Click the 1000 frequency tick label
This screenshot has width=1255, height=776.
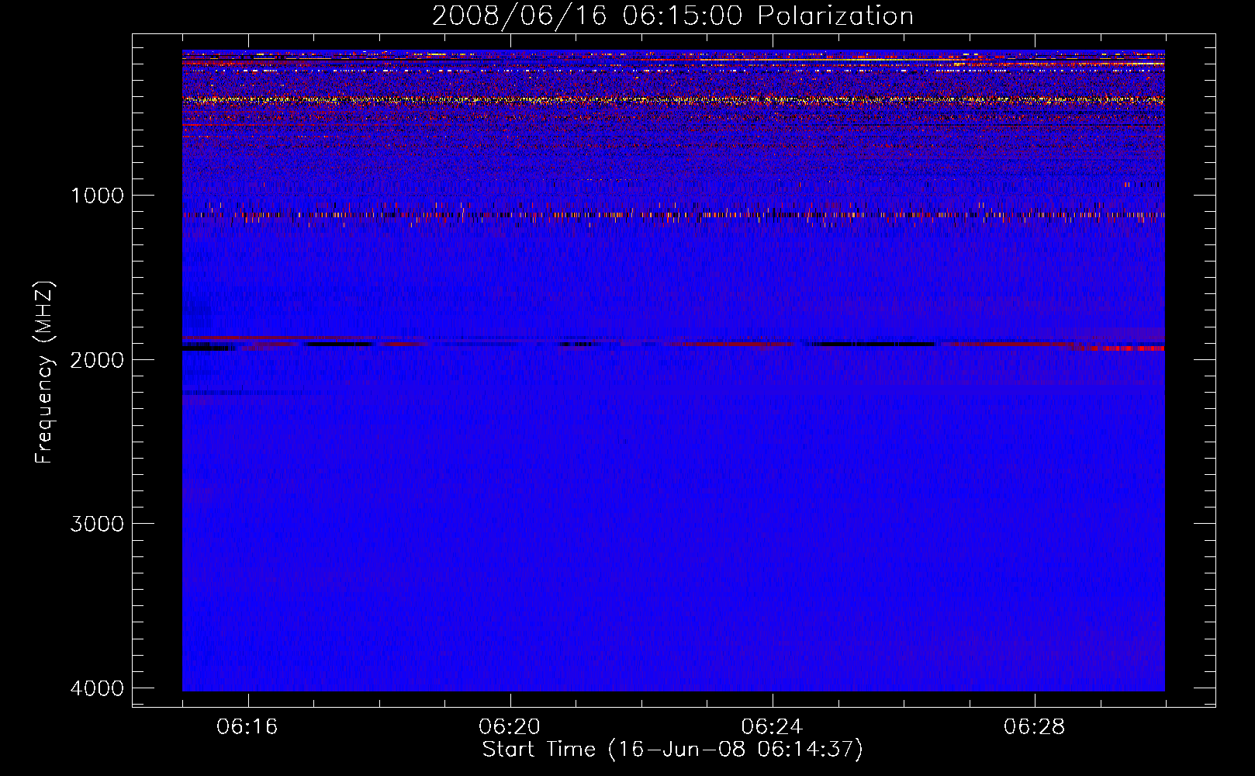pos(97,196)
